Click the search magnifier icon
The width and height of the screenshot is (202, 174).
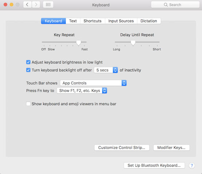click(x=166, y=5)
